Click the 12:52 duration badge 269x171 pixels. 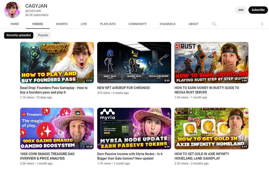click(x=89, y=80)
